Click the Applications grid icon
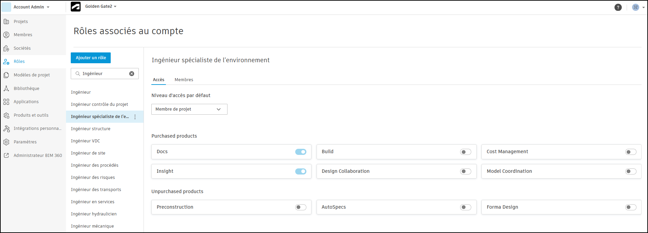Screen dimensions: 648x233 [x=6, y=102]
